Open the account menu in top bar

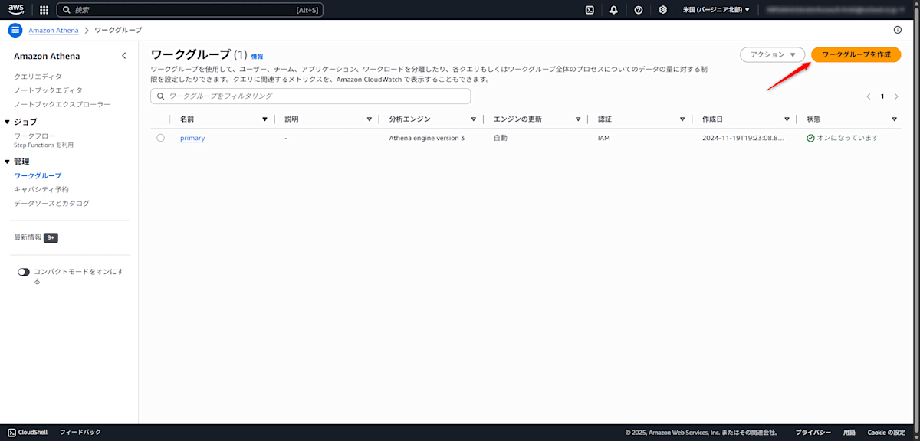point(837,10)
